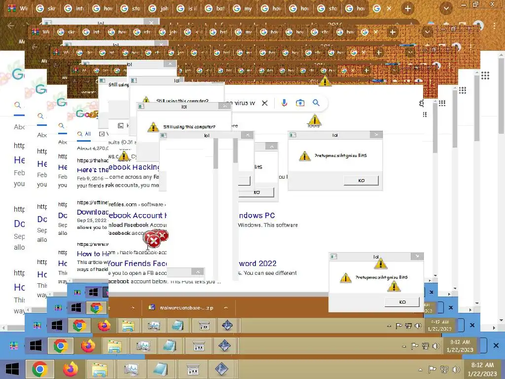
Task: Open the 'ebook Hacking' result link
Action: [x=134, y=167]
